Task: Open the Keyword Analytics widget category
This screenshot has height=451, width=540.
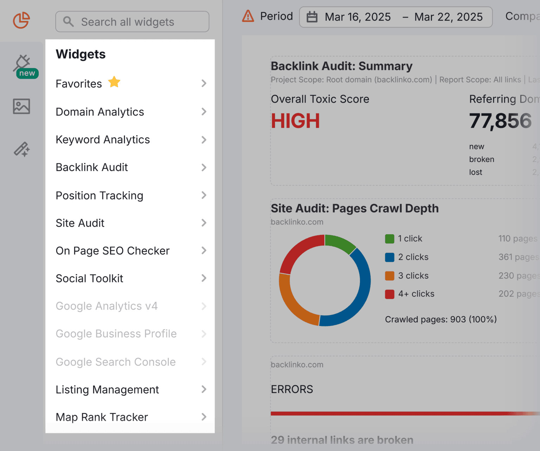Action: click(103, 140)
